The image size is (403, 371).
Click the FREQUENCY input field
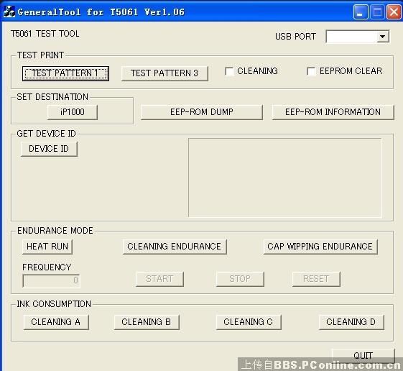[x=51, y=280]
